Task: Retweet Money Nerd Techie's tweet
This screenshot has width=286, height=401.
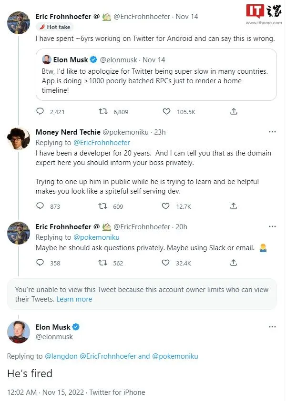Action: coord(103,206)
